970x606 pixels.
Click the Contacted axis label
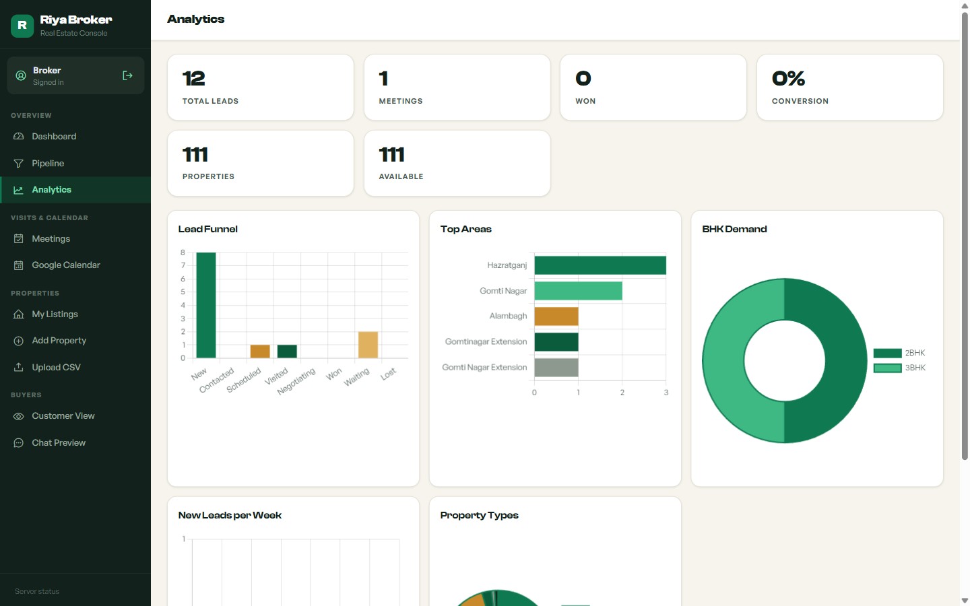[217, 380]
